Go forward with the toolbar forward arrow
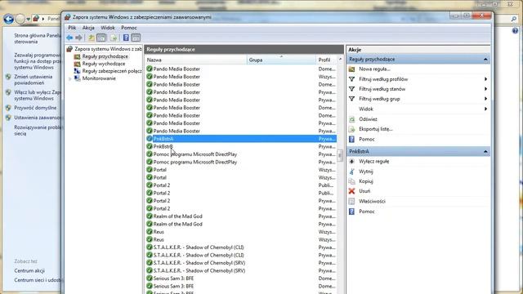 tap(78, 38)
